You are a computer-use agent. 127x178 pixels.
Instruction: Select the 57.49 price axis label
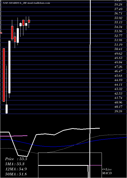click(118, 9)
